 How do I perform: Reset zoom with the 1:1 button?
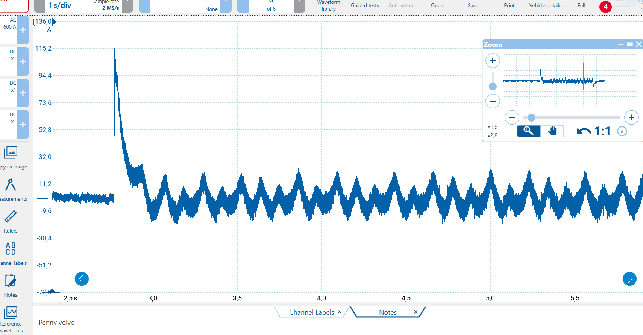[x=602, y=131]
